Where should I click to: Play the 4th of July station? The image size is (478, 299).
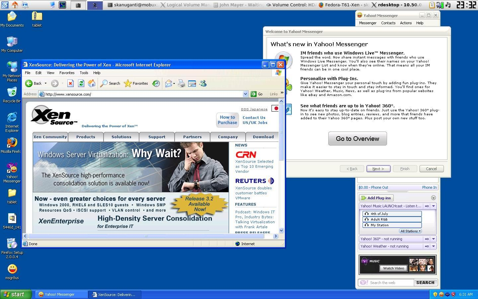tap(392, 214)
